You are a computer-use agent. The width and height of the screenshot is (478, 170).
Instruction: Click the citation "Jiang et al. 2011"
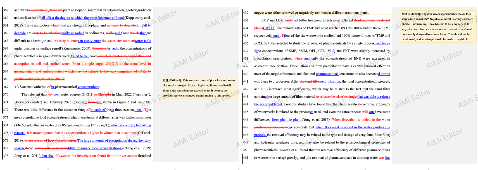click(x=27, y=156)
